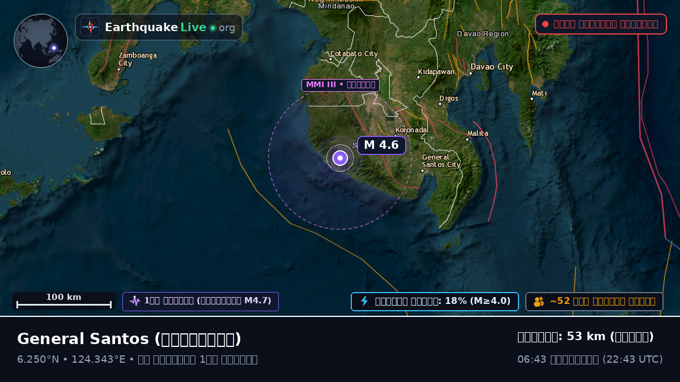Open the EarthquakeLive.org brand link
The image size is (680, 382).
point(159,27)
